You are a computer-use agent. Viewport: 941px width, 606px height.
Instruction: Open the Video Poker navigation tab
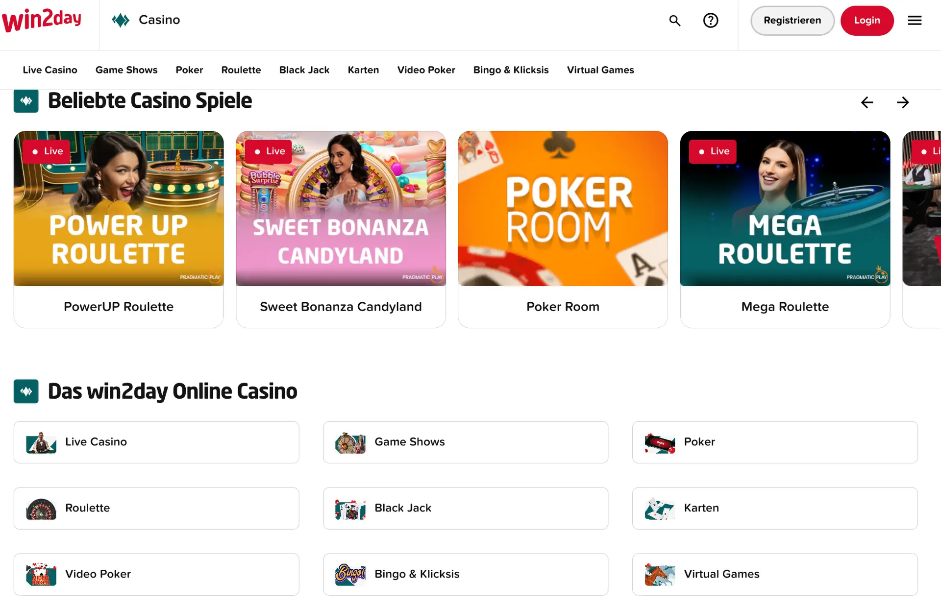click(426, 70)
